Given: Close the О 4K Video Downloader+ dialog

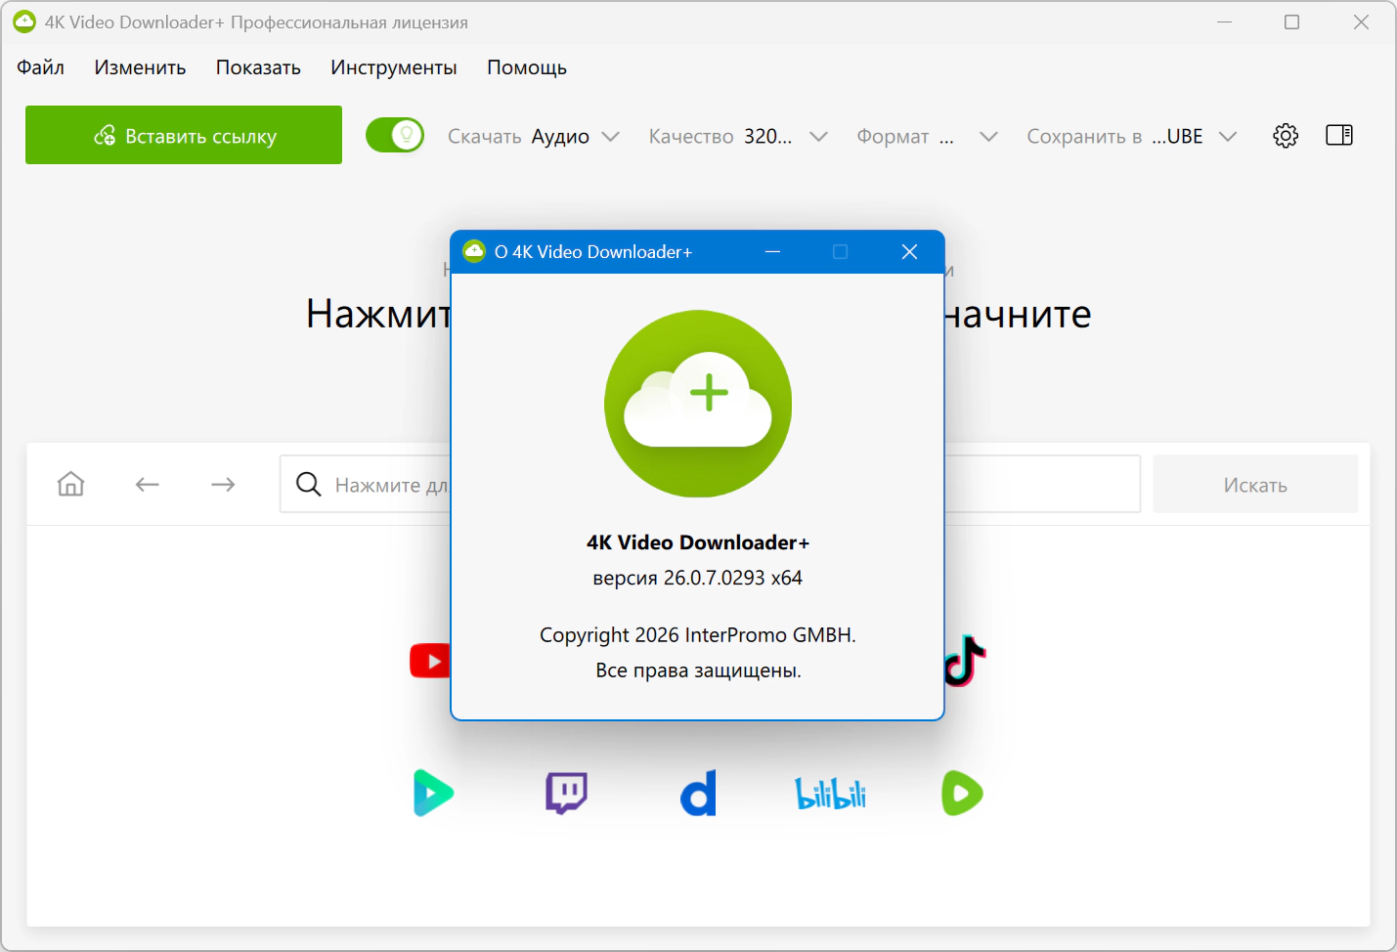Looking at the screenshot, I should (909, 252).
